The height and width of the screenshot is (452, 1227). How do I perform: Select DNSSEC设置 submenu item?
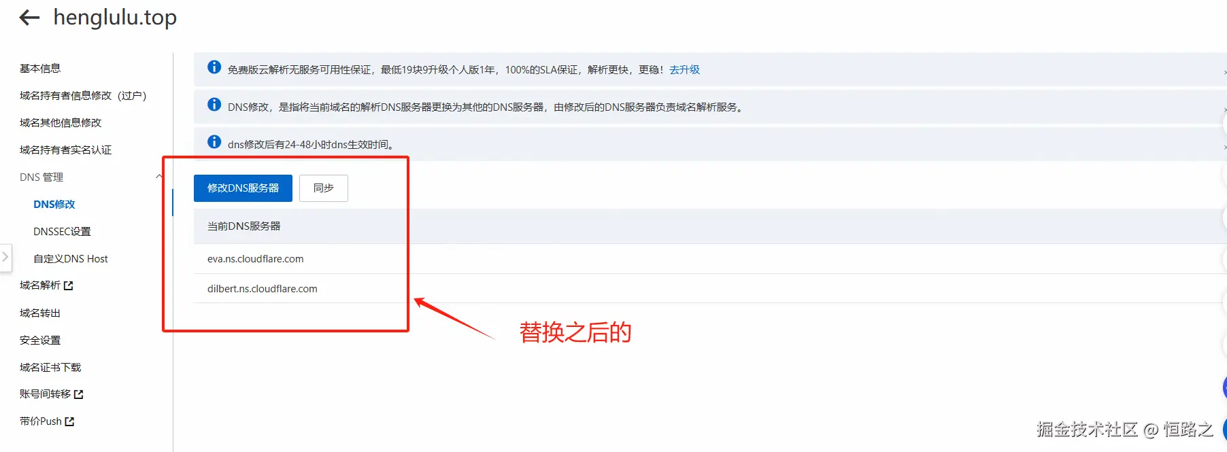(62, 232)
